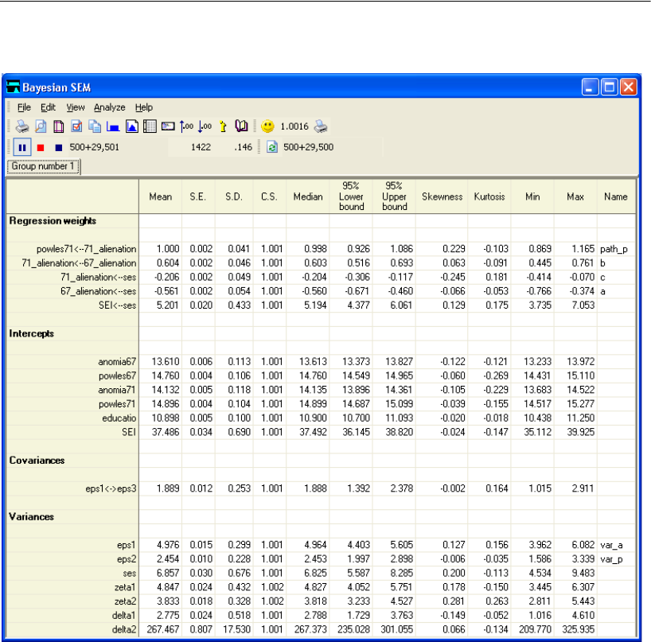Click the Print icon in toolbar
The image size is (651, 642).
coord(23,126)
